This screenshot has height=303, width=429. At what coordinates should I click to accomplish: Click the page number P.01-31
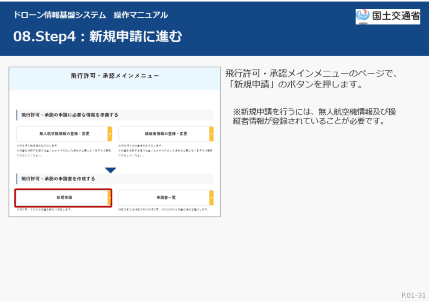click(x=413, y=295)
